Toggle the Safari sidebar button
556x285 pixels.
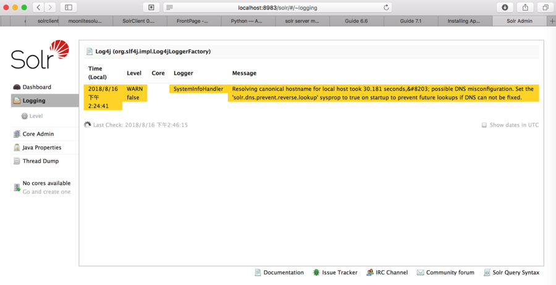click(x=69, y=7)
